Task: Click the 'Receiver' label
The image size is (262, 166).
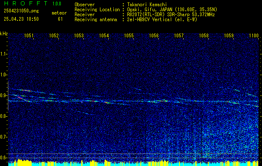Action: click(x=85, y=15)
